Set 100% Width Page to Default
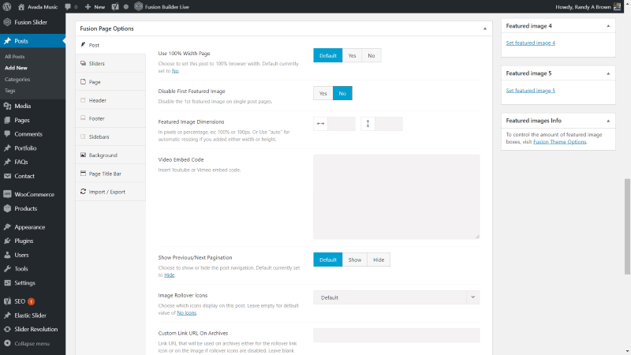This screenshot has width=631, height=355. point(327,55)
